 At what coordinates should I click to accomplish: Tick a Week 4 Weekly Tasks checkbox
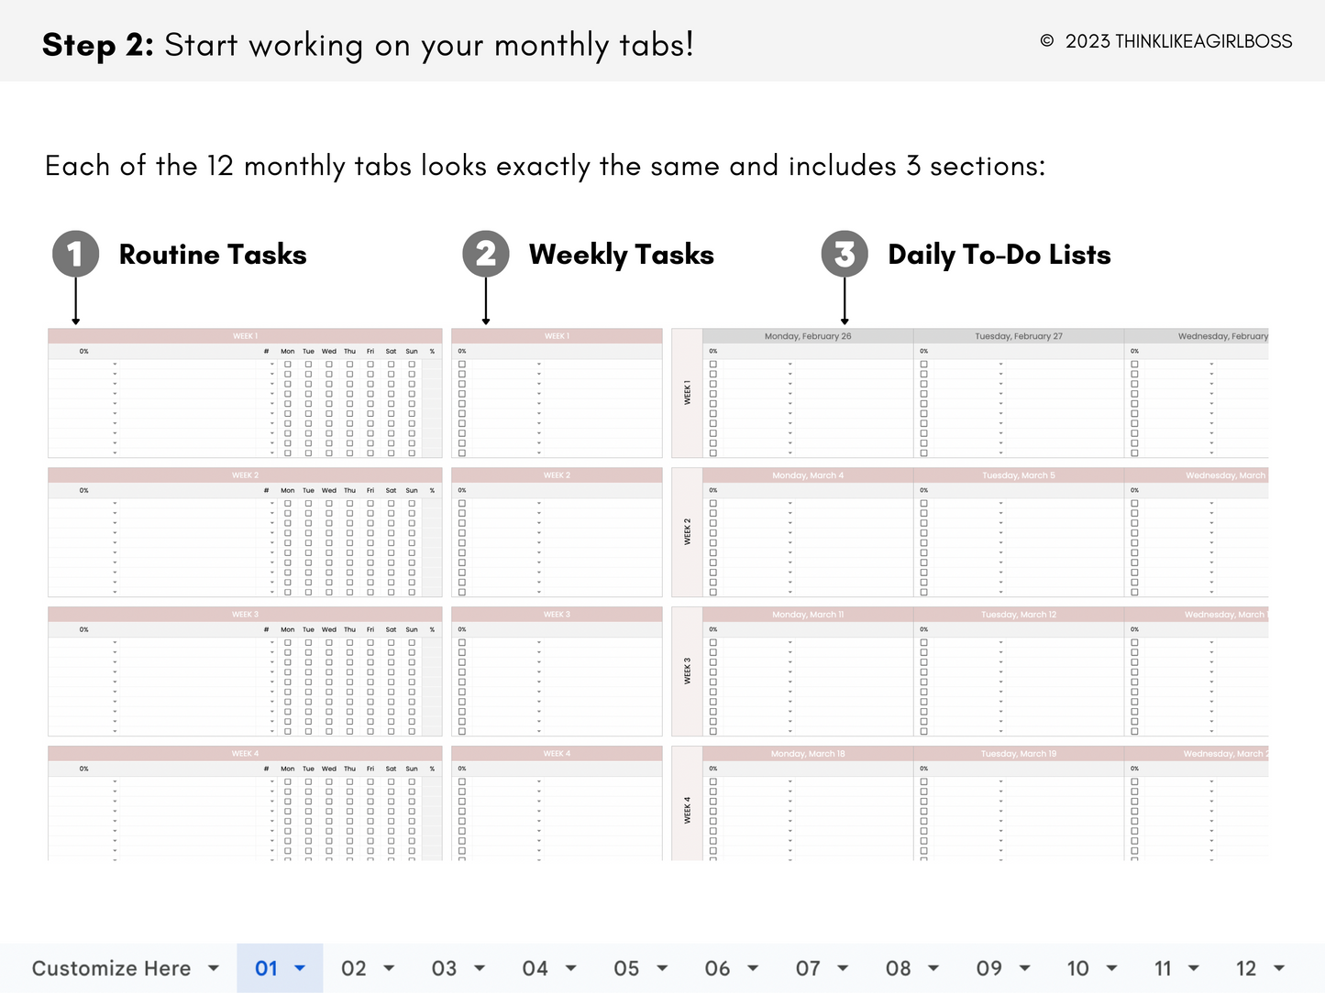point(463,781)
